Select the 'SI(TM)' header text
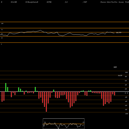The image size is (129, 129). [x=49, y=2]
